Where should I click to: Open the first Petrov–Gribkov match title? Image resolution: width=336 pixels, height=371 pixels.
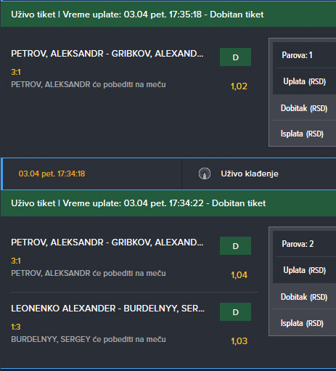(x=107, y=54)
